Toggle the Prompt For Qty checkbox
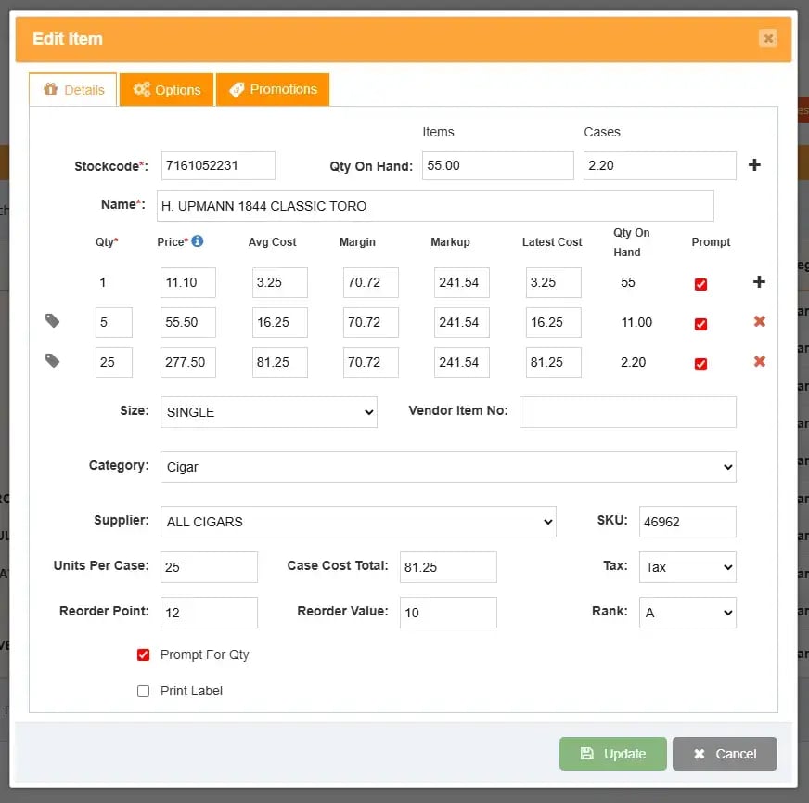The width and height of the screenshot is (809, 803). (143, 654)
